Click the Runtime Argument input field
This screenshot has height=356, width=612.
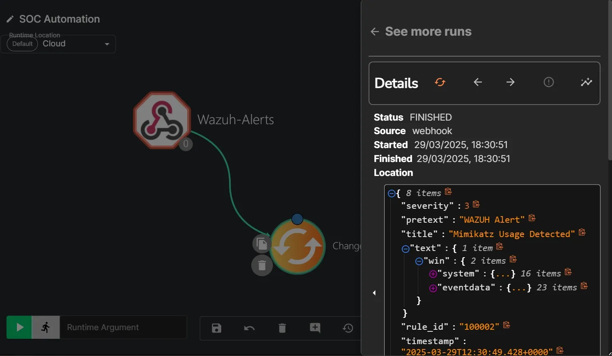pyautogui.click(x=123, y=327)
